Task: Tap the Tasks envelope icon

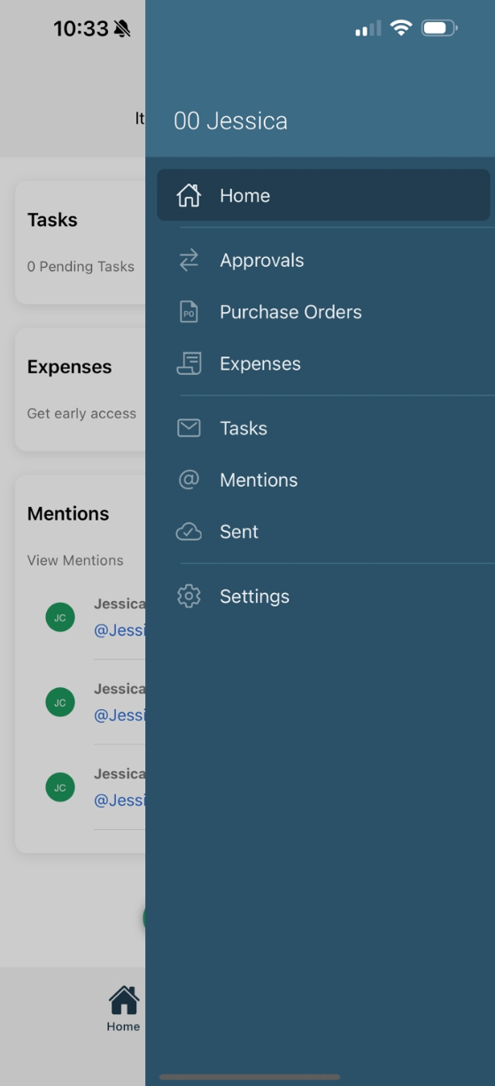Action: point(189,428)
